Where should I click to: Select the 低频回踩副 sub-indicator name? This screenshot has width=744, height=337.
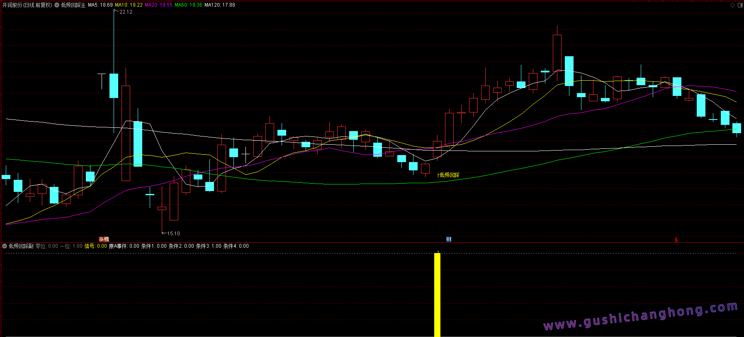[21, 246]
